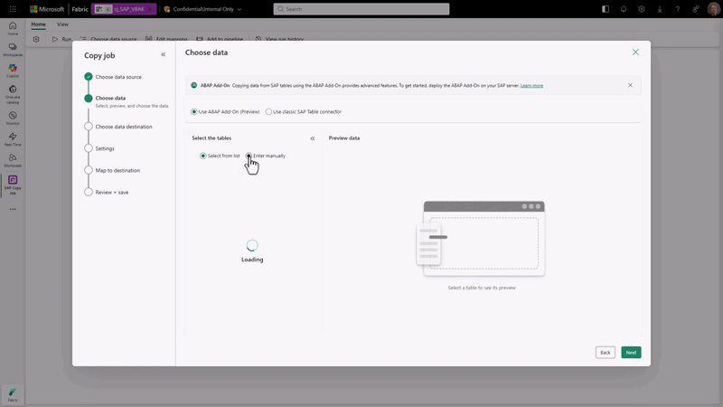Open settings gear in the top header
This screenshot has width=723, height=407.
click(642, 9)
